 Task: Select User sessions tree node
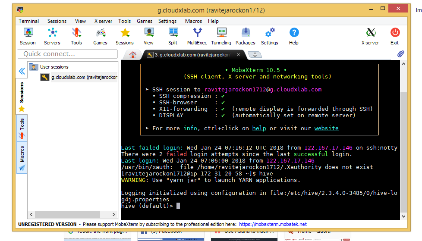pos(54,67)
